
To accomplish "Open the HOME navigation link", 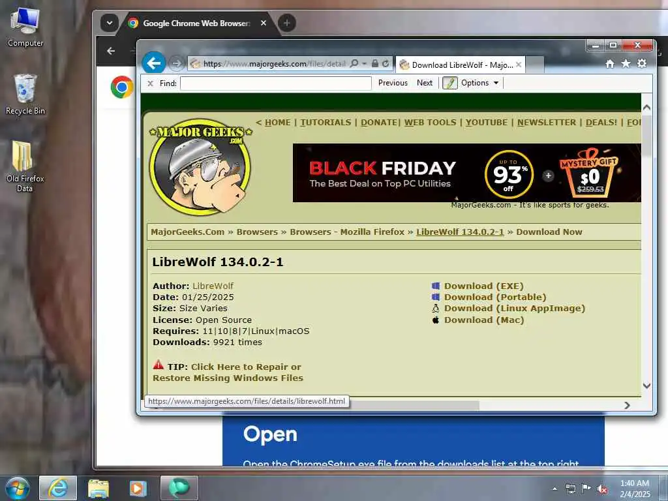I will (x=277, y=122).
